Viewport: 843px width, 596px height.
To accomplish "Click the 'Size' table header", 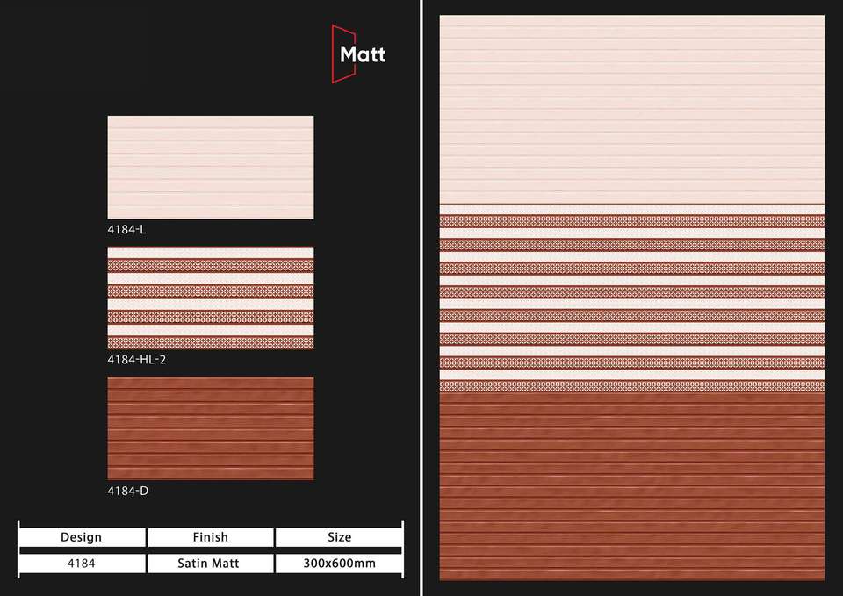I will (339, 537).
